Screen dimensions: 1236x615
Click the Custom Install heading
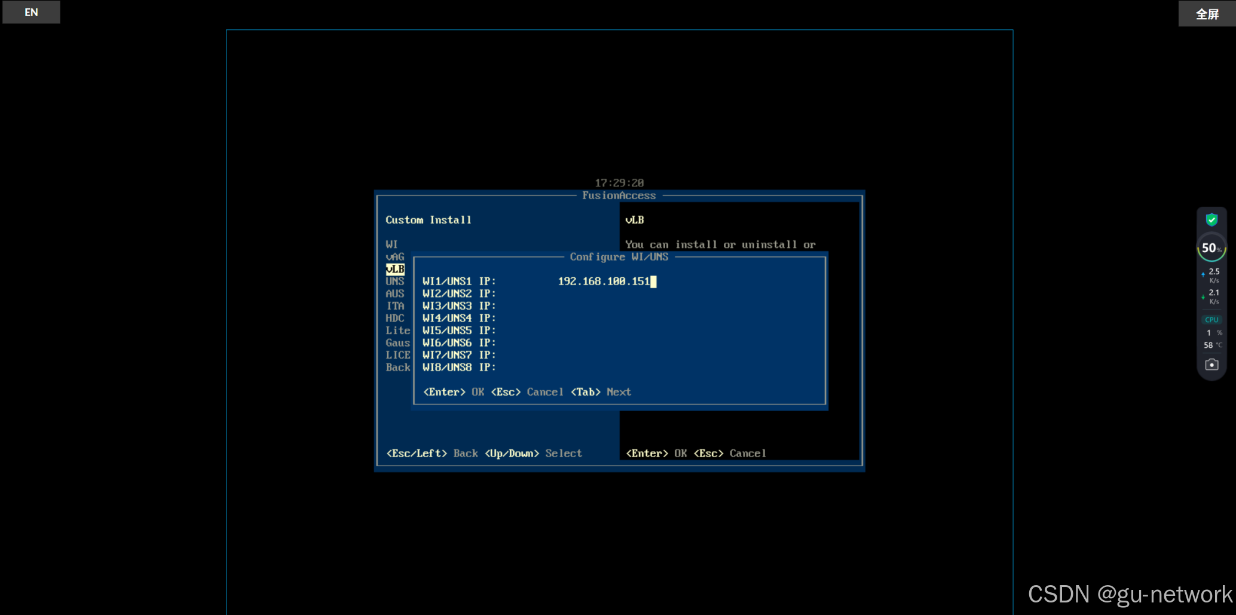429,220
